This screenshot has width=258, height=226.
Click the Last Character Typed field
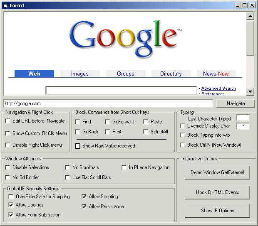pyautogui.click(x=243, y=118)
